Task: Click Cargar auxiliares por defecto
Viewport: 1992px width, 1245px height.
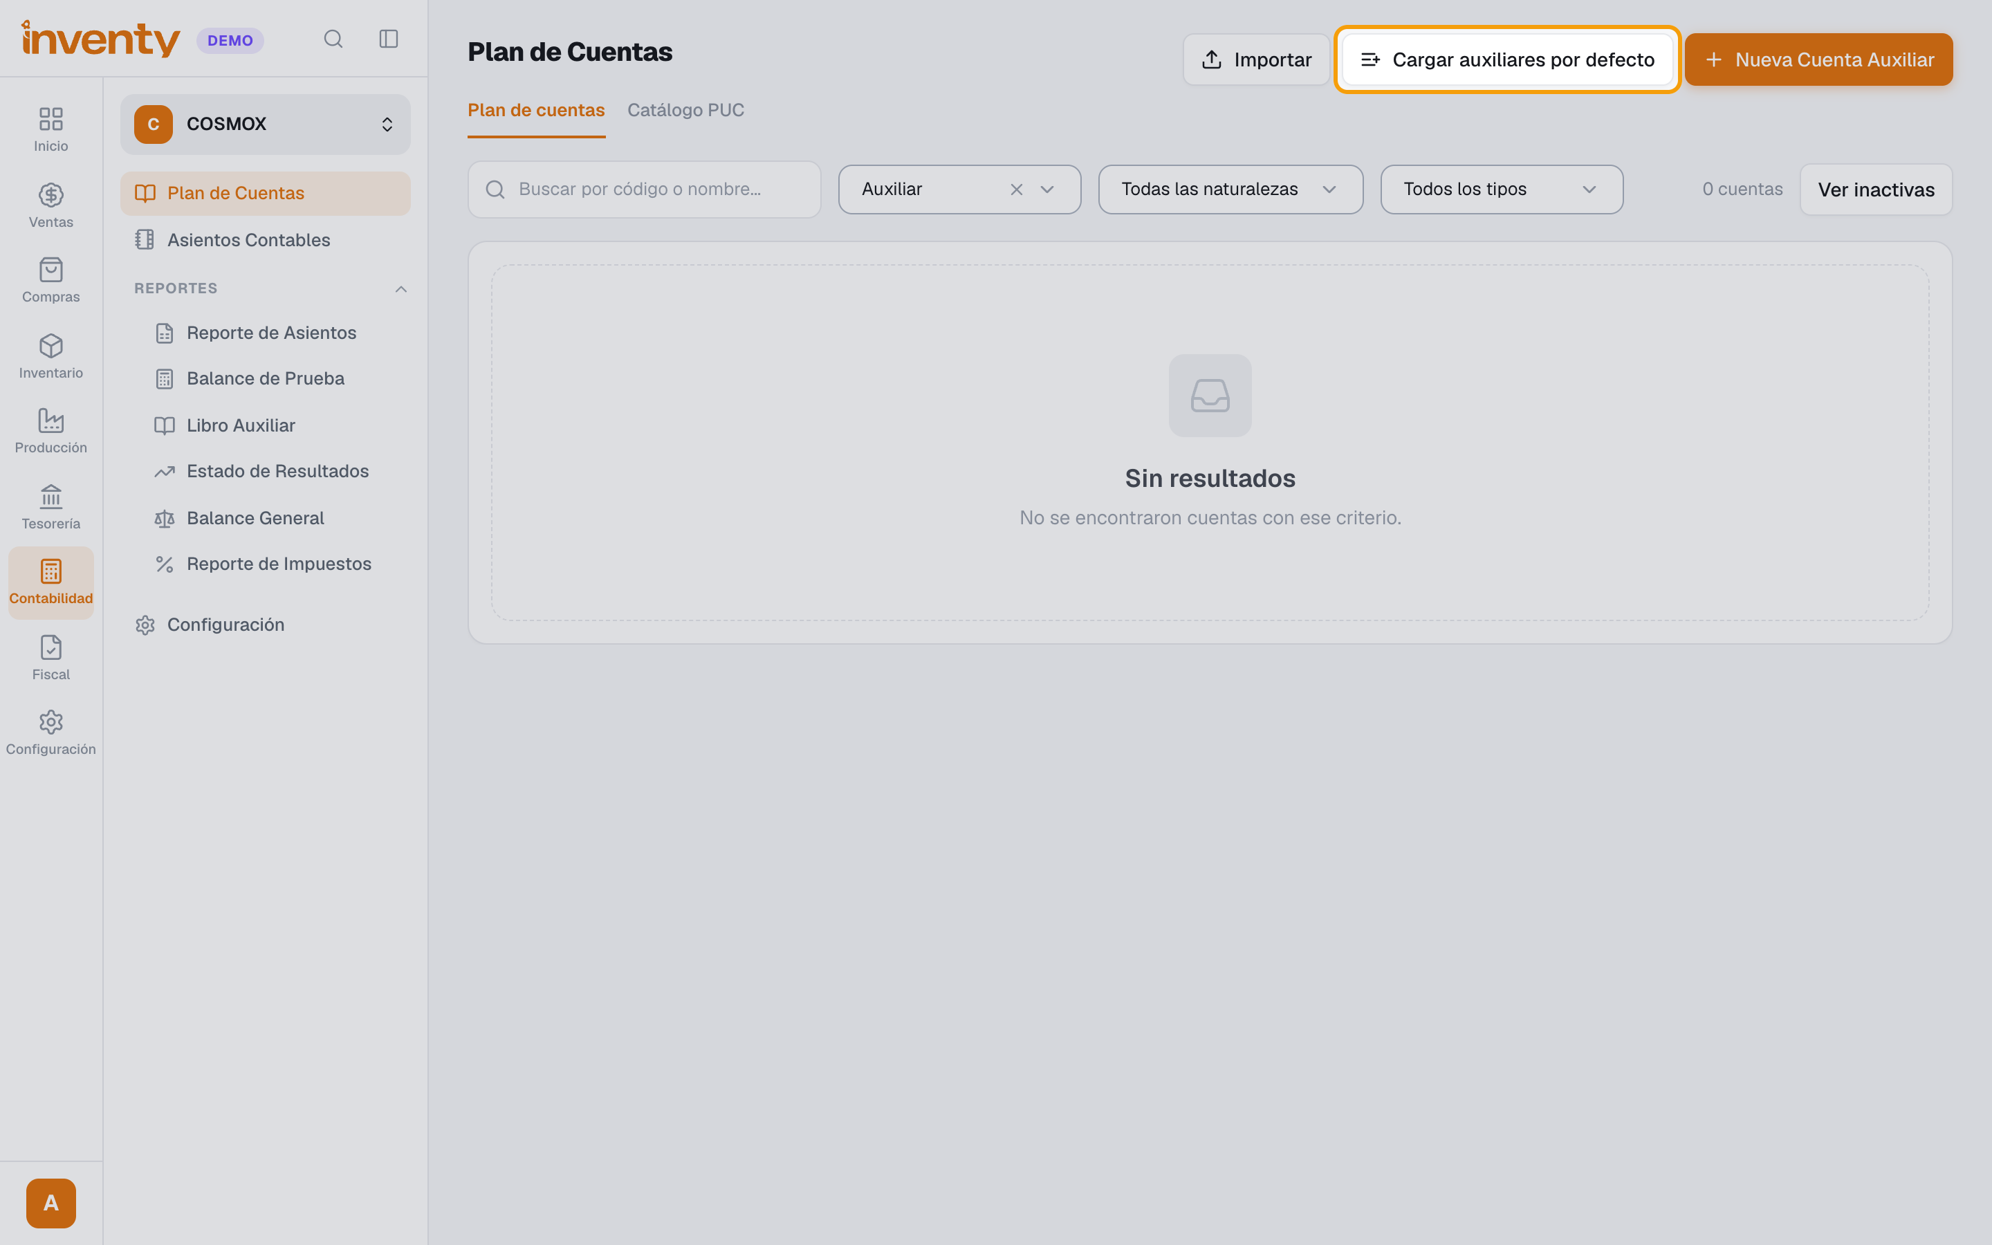Action: coord(1506,59)
